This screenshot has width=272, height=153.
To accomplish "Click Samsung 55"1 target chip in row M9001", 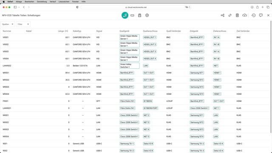I will point(197,73).
